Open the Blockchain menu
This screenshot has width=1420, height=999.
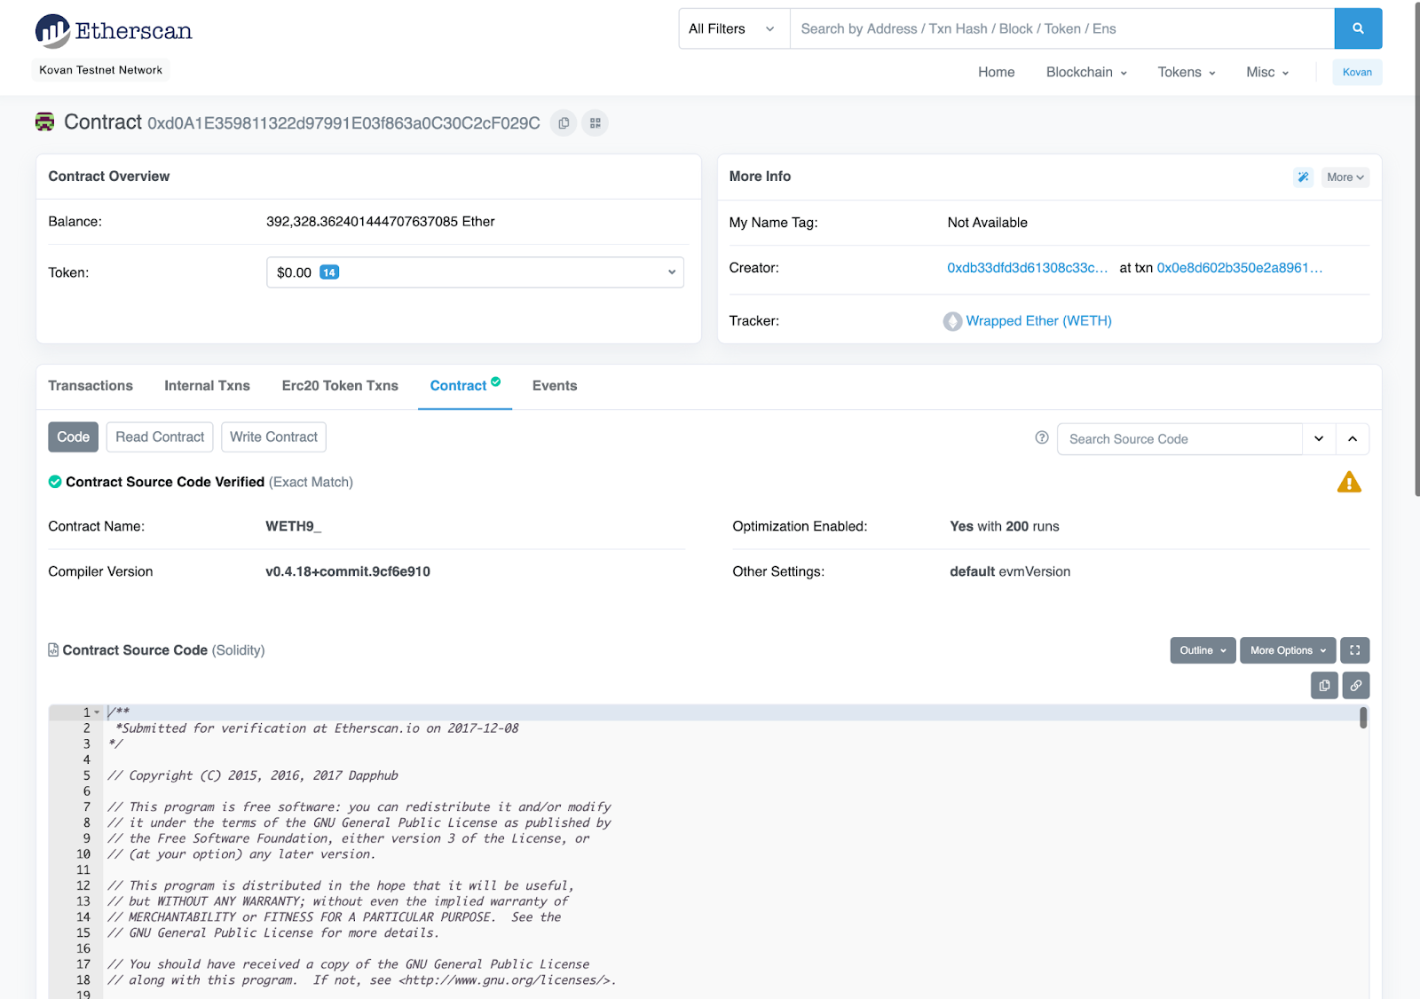point(1085,72)
